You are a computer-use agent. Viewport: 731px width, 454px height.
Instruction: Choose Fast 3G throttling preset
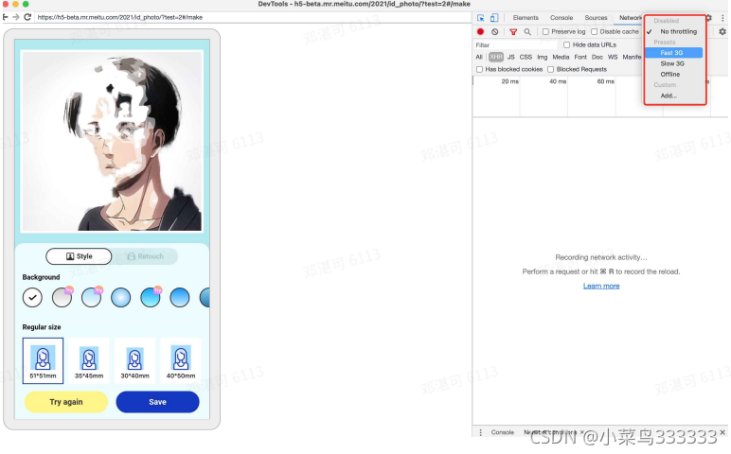click(674, 53)
